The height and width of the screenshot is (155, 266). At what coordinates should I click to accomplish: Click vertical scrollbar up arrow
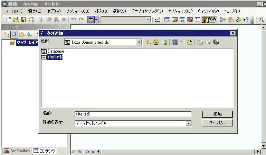[263, 27]
